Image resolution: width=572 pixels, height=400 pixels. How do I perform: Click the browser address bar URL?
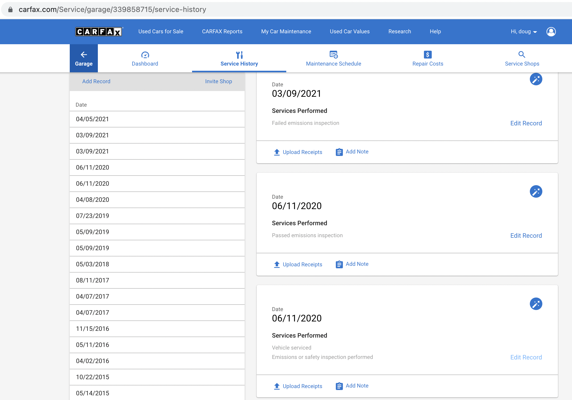click(x=112, y=10)
